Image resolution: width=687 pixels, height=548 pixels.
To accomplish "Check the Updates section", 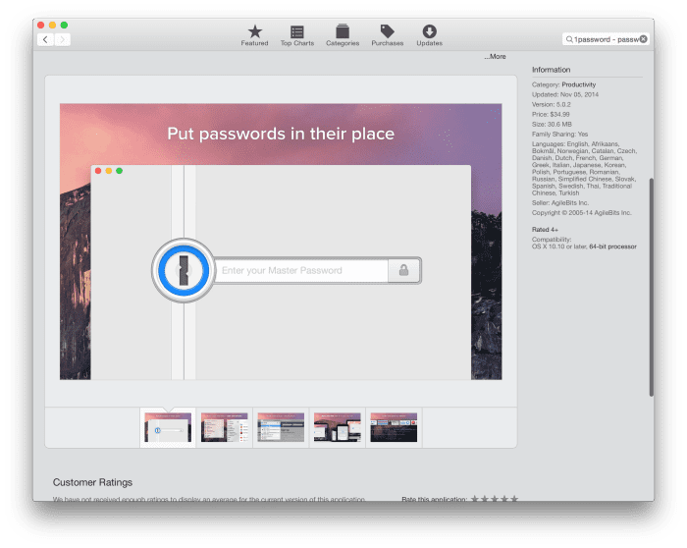I will pyautogui.click(x=429, y=35).
